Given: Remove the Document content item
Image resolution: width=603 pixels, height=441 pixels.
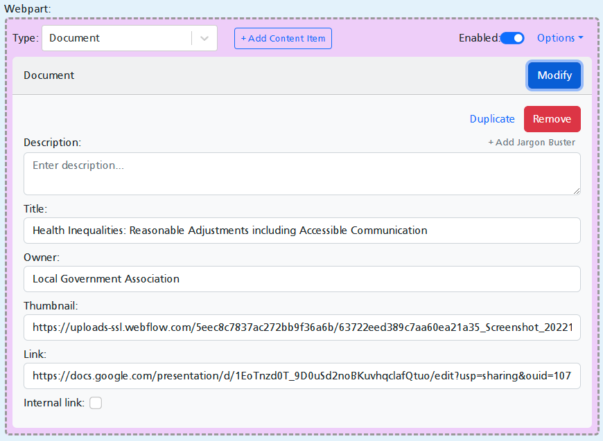Looking at the screenshot, I should (552, 118).
